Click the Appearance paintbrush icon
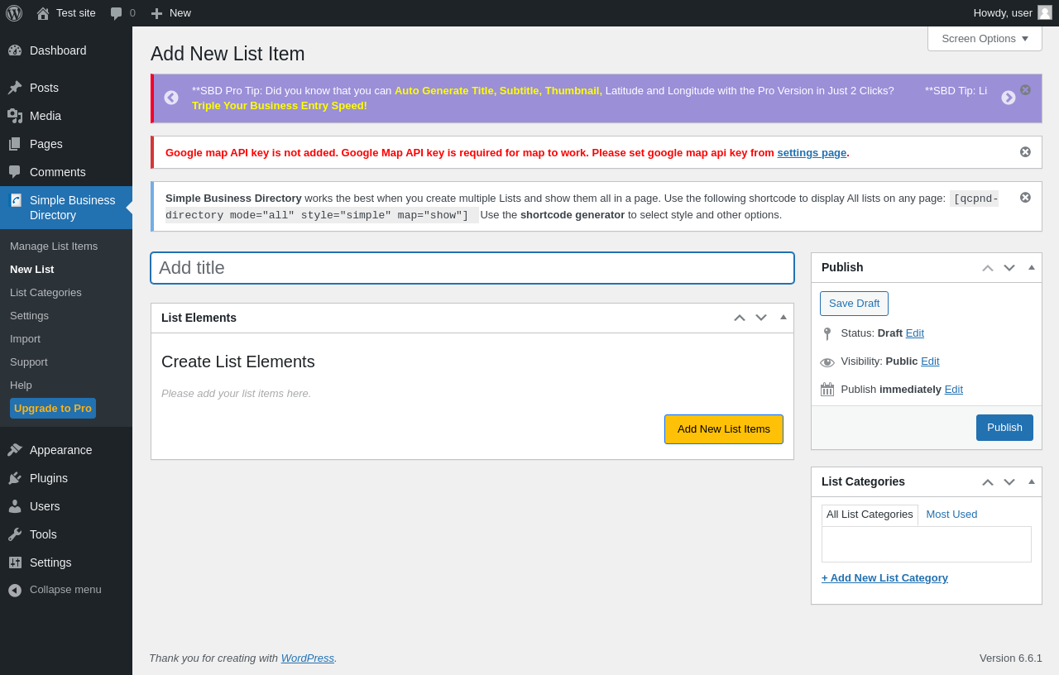This screenshot has height=675, width=1059. pos(15,450)
